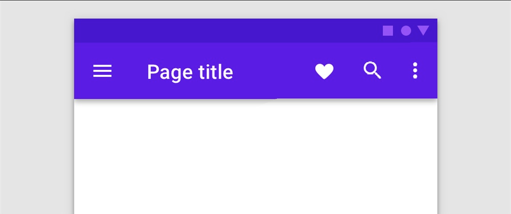Click app bar gap between search and overflow
Screen dimensions: 511x214
pos(397,71)
